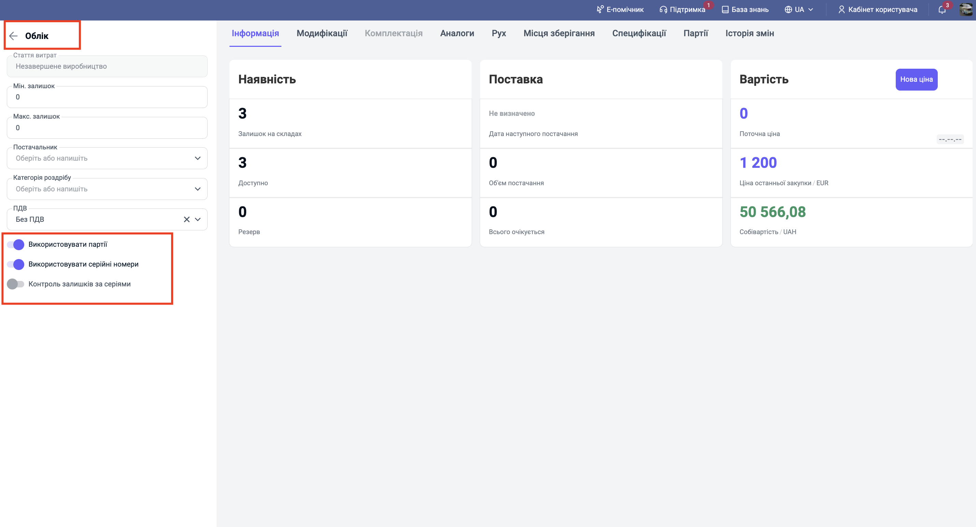Open Підтримка headset support icon
976x527 pixels.
(663, 10)
